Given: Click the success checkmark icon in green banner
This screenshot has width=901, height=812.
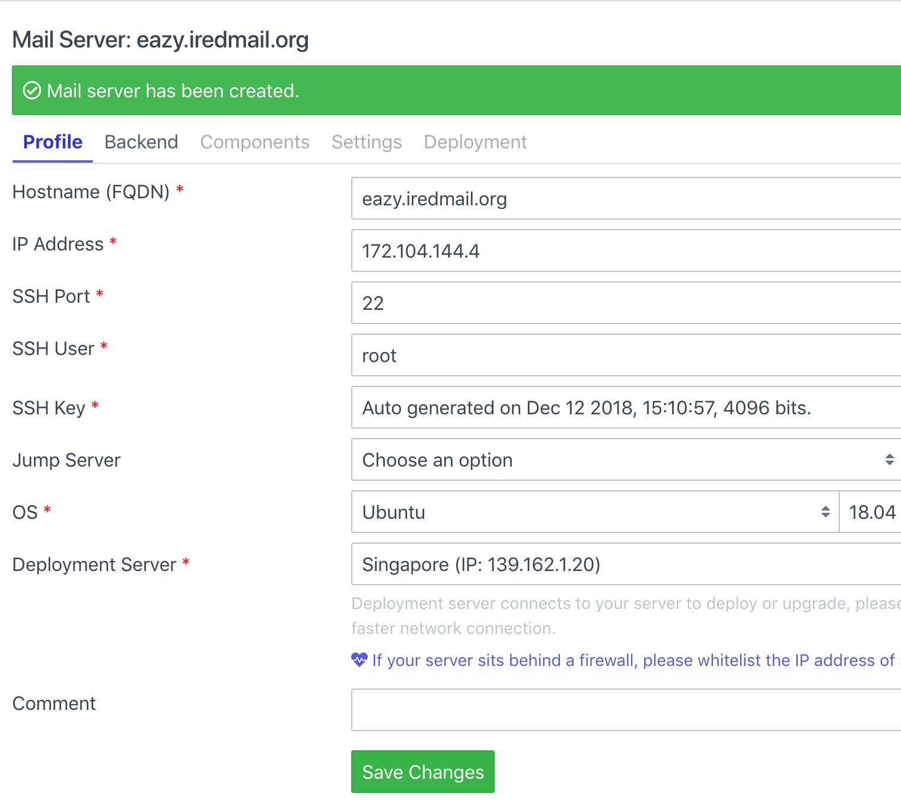Looking at the screenshot, I should pos(32,91).
